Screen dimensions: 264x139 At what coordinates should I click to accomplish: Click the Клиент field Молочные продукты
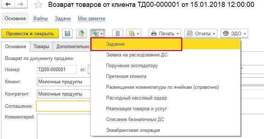pyautogui.click(x=63, y=82)
